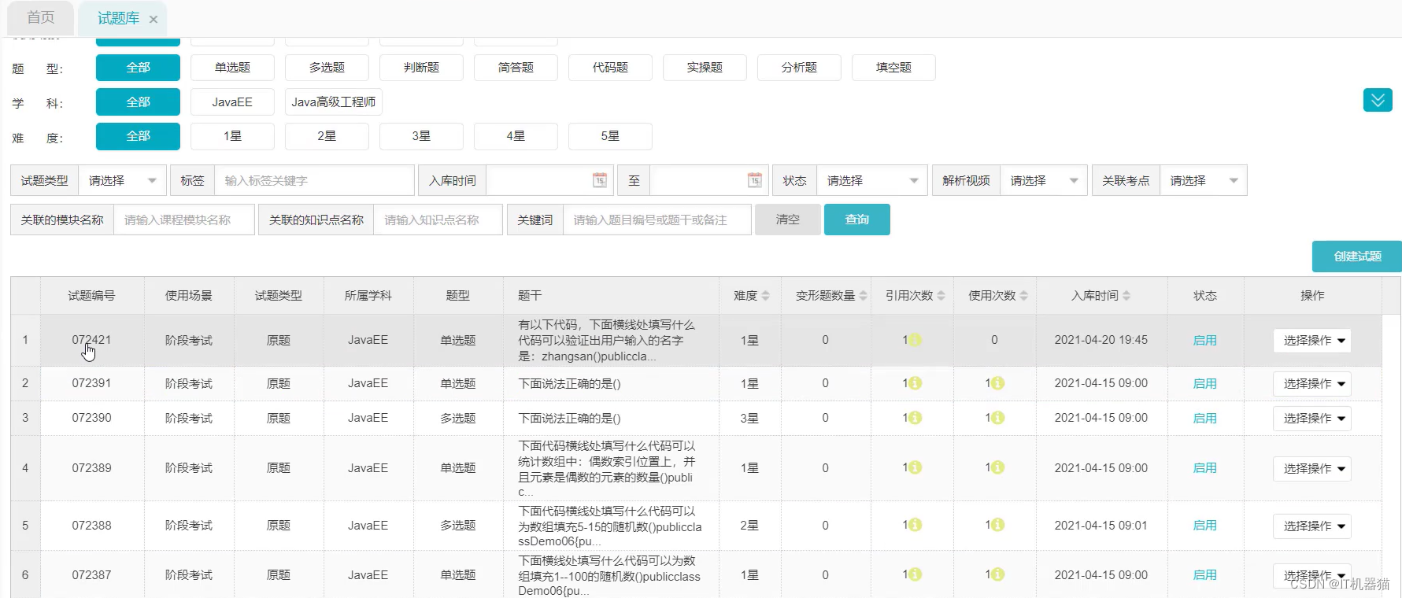Filter question type by 实操题
This screenshot has height=598, width=1402.
[705, 68]
